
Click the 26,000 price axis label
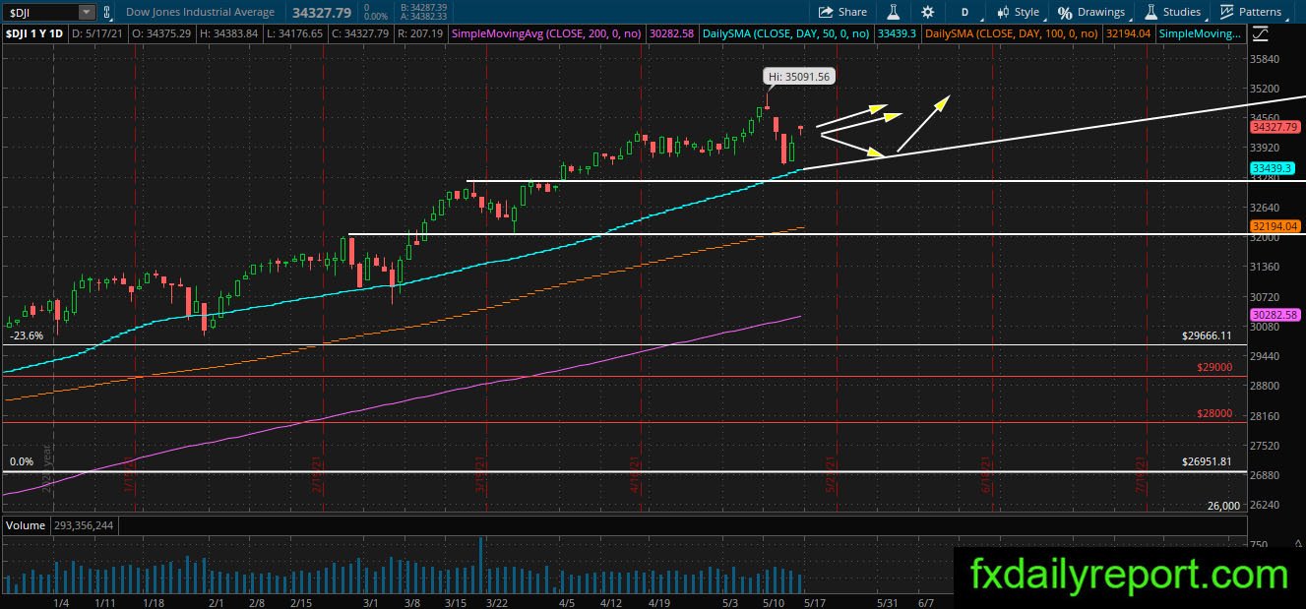(1224, 506)
